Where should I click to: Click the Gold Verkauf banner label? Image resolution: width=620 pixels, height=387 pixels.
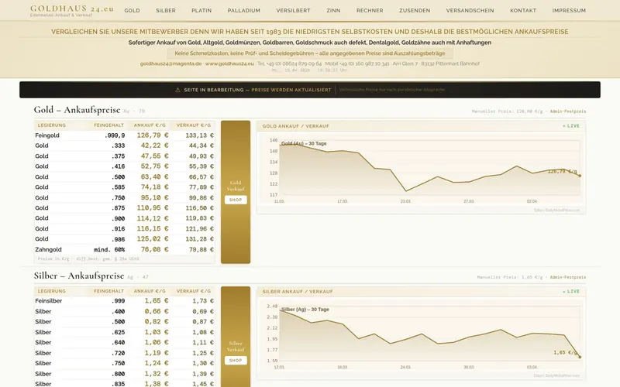coord(236,186)
